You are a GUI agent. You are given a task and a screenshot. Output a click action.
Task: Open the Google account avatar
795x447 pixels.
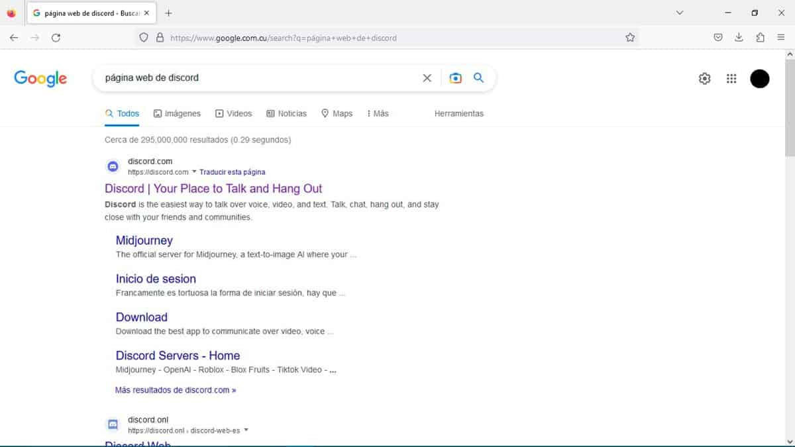(760, 79)
